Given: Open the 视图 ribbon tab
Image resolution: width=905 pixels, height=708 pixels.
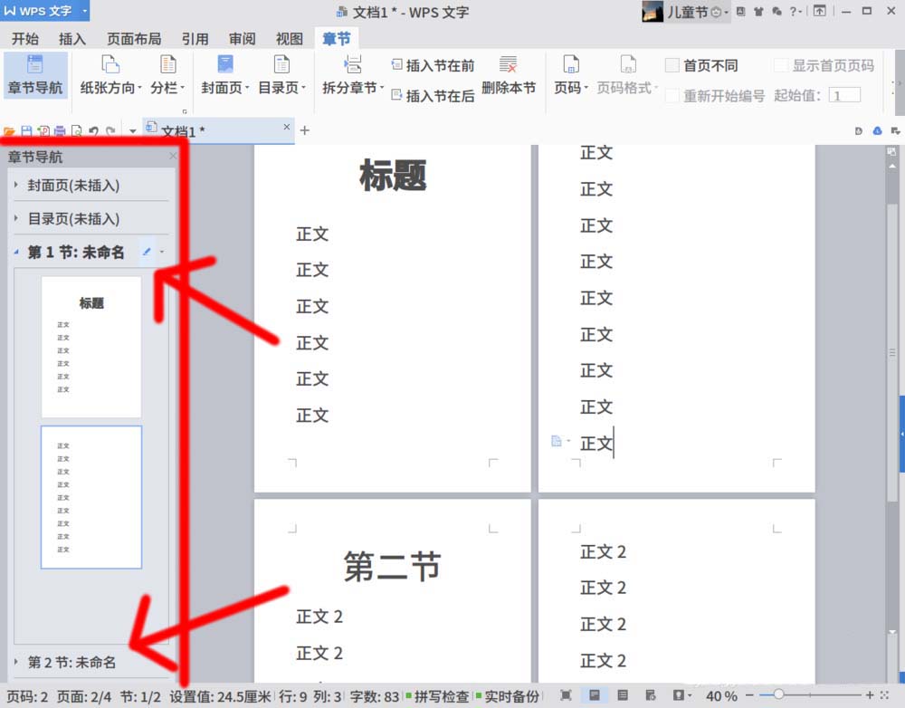Looking at the screenshot, I should (290, 39).
